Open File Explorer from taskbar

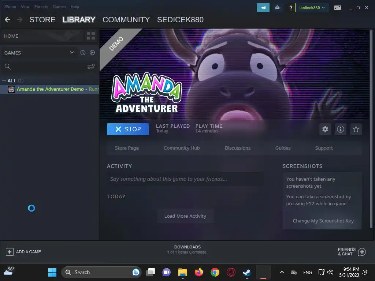[x=183, y=272]
